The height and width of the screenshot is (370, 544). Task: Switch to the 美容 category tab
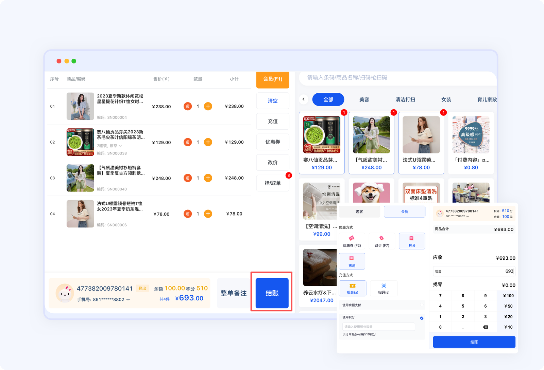point(364,99)
